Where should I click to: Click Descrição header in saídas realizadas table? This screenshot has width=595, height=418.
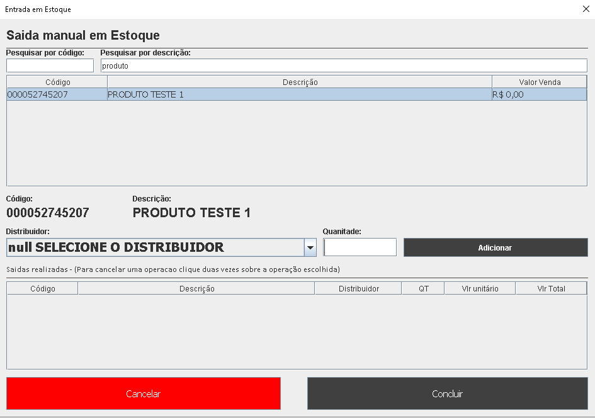tap(196, 289)
